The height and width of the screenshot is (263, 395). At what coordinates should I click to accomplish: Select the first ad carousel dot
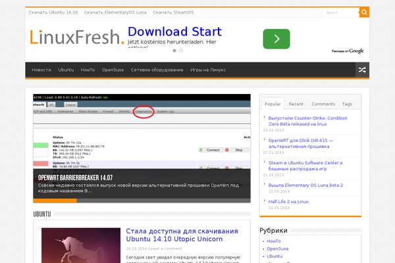tap(174, 51)
